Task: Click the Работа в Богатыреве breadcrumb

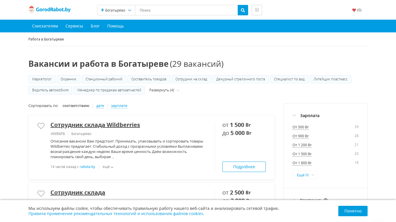Action: point(46,39)
